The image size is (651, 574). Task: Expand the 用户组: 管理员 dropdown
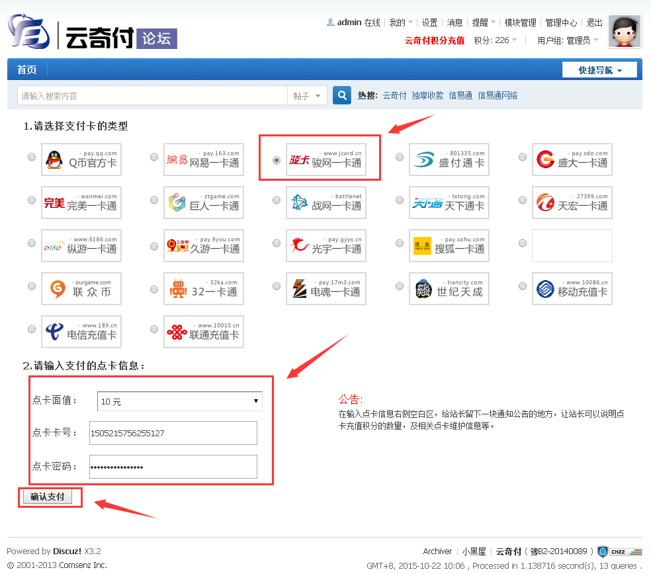[568, 40]
